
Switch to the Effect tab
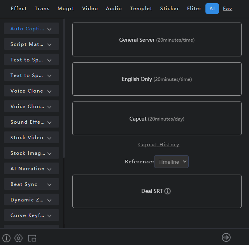19,9
